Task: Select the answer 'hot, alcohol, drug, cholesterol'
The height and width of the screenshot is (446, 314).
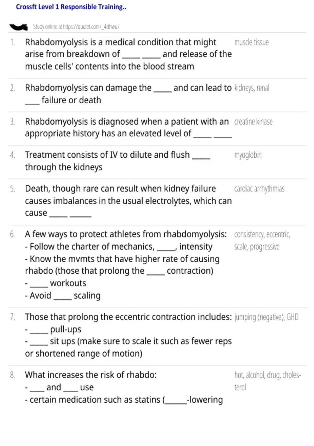Action: click(x=268, y=381)
